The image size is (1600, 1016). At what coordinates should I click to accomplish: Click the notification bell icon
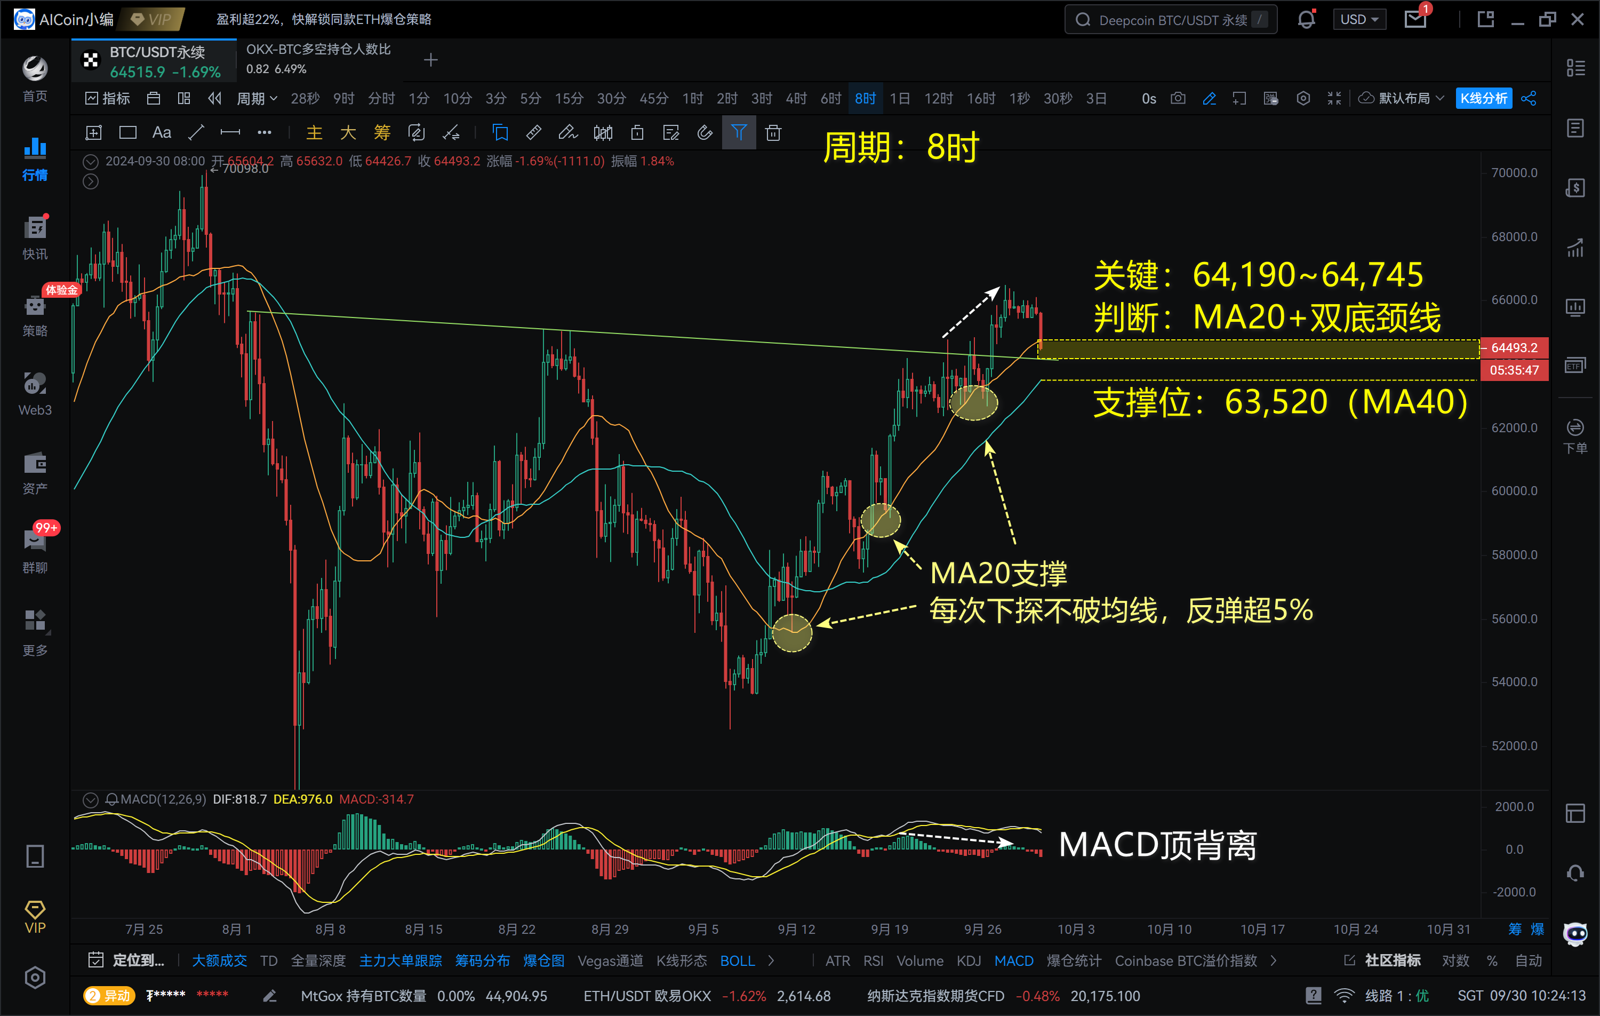[x=1306, y=19]
